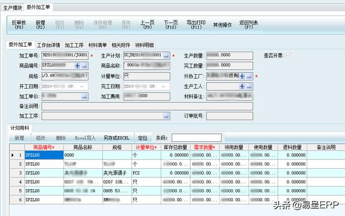The image size is (345, 216).
Task: Select the 生产模块 module tab
Action: coord(13,8)
